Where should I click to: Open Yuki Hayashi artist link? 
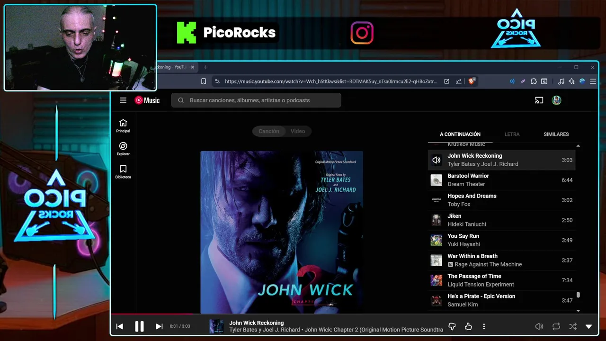coord(463,244)
